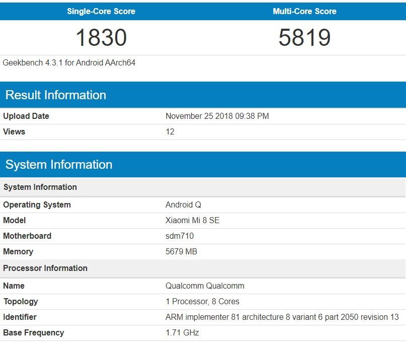Image resolution: width=406 pixels, height=343 pixels.
Task: Click the Multi-Core Score header
Action: (304, 11)
